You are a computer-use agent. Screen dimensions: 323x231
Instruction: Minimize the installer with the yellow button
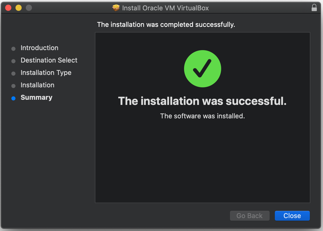point(19,8)
